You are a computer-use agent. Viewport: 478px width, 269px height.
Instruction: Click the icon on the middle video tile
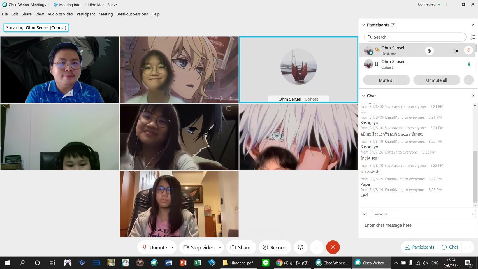pyautogui.click(x=229, y=108)
